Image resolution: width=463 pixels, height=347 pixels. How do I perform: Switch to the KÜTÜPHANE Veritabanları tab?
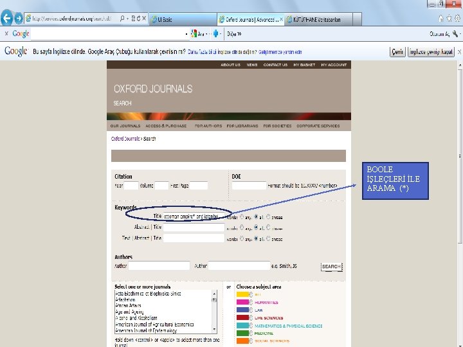(318, 19)
